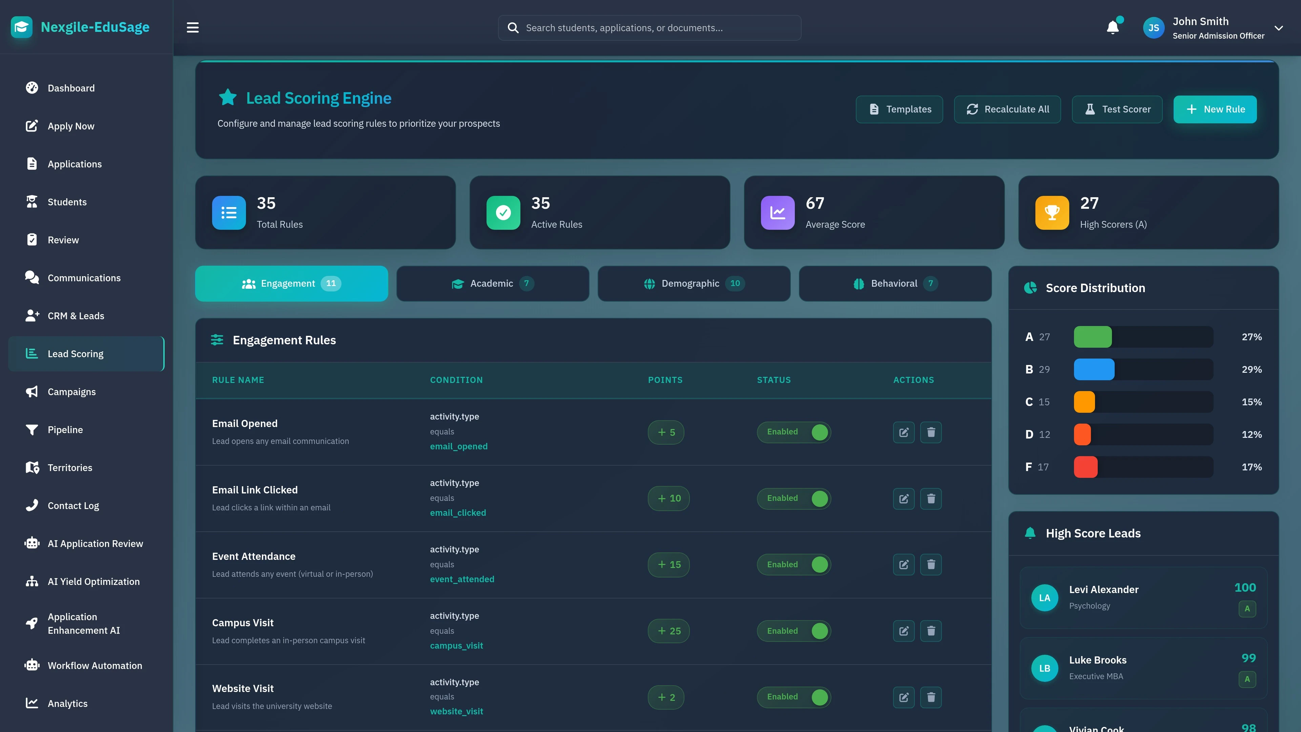Click the New Rule button
The width and height of the screenshot is (1301, 732).
(1215, 109)
